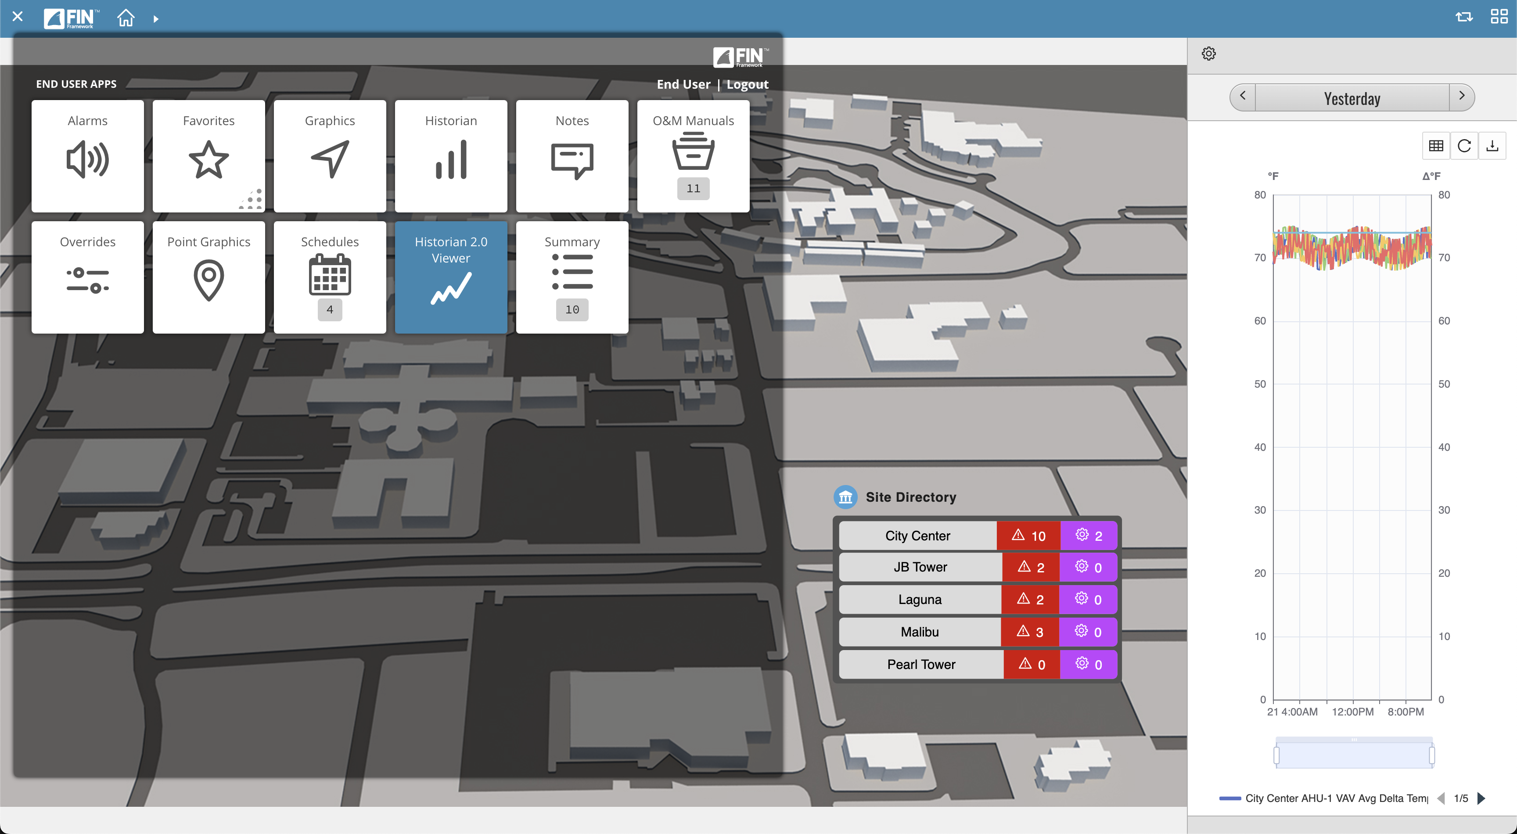
Task: Download the chart data
Action: click(x=1492, y=145)
